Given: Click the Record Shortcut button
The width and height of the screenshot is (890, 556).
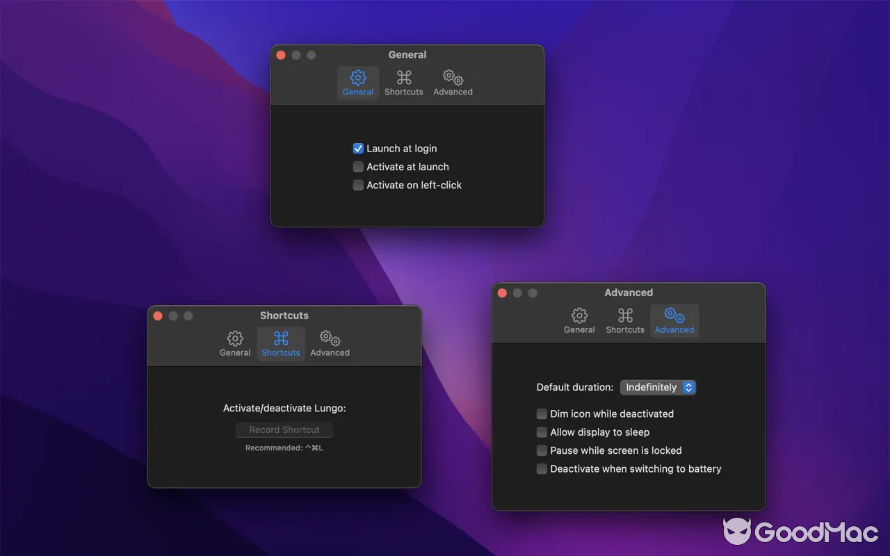Looking at the screenshot, I should tap(284, 430).
